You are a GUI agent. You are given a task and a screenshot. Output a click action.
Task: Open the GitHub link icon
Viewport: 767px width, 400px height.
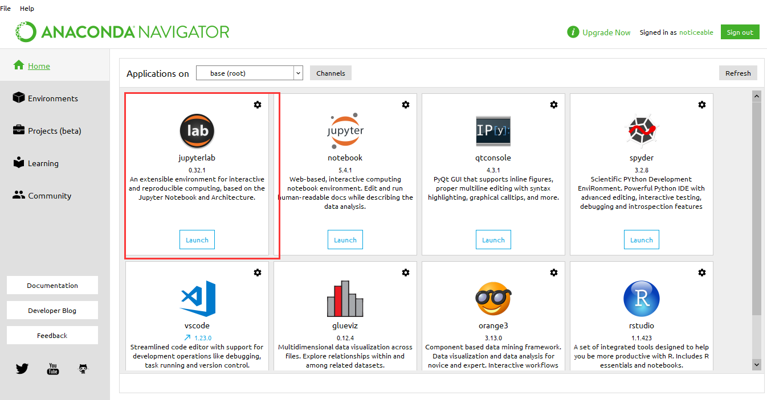pos(83,369)
